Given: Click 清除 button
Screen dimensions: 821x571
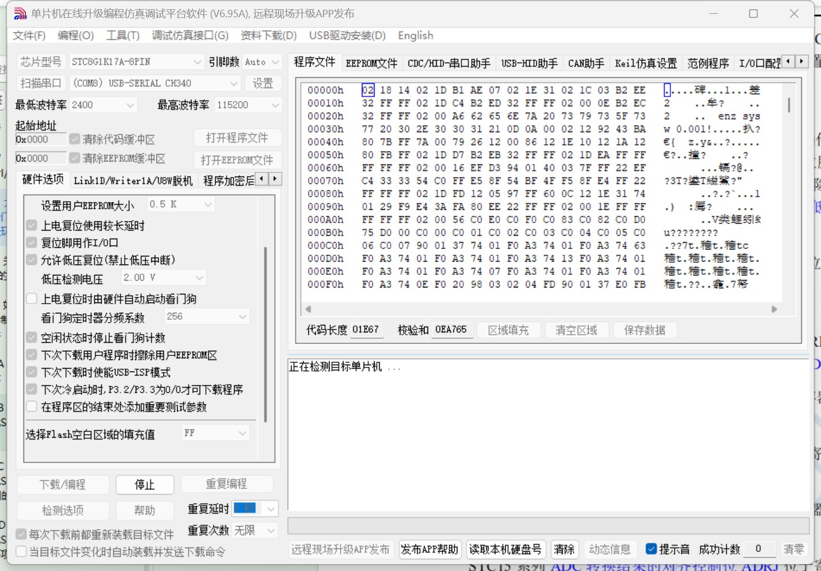Looking at the screenshot, I should click(x=564, y=549).
